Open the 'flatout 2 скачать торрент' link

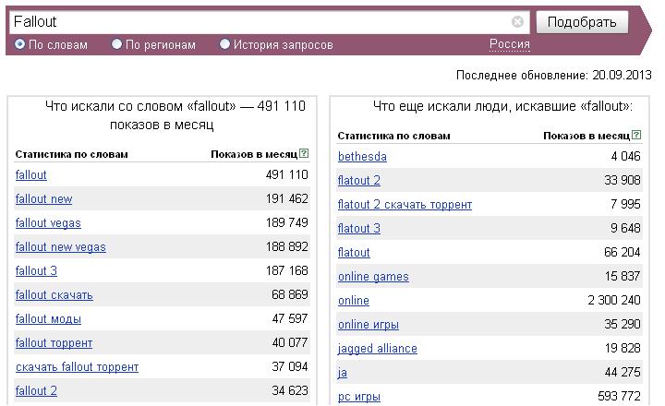[x=405, y=204]
